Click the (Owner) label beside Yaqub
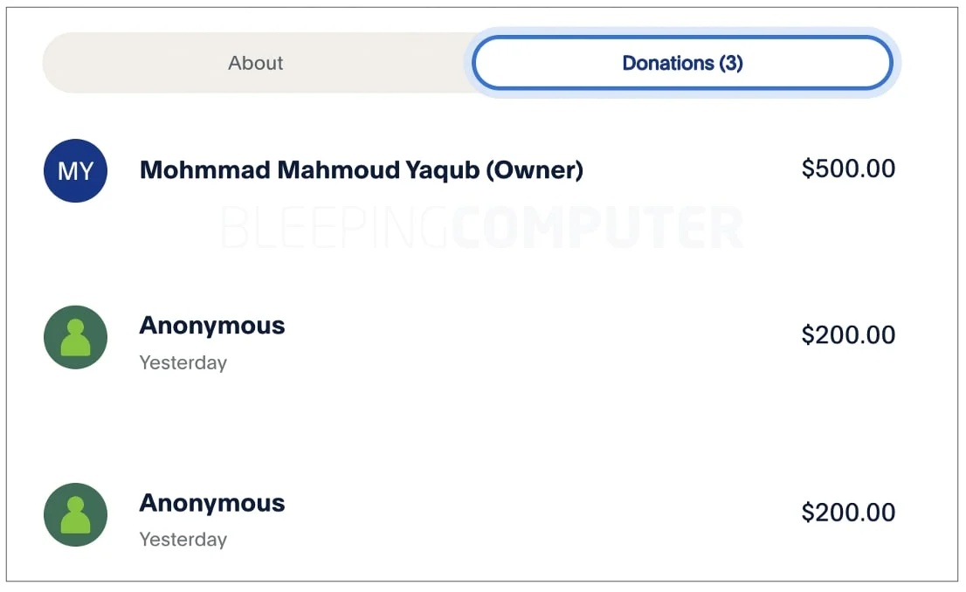The height and width of the screenshot is (592, 966). click(534, 169)
